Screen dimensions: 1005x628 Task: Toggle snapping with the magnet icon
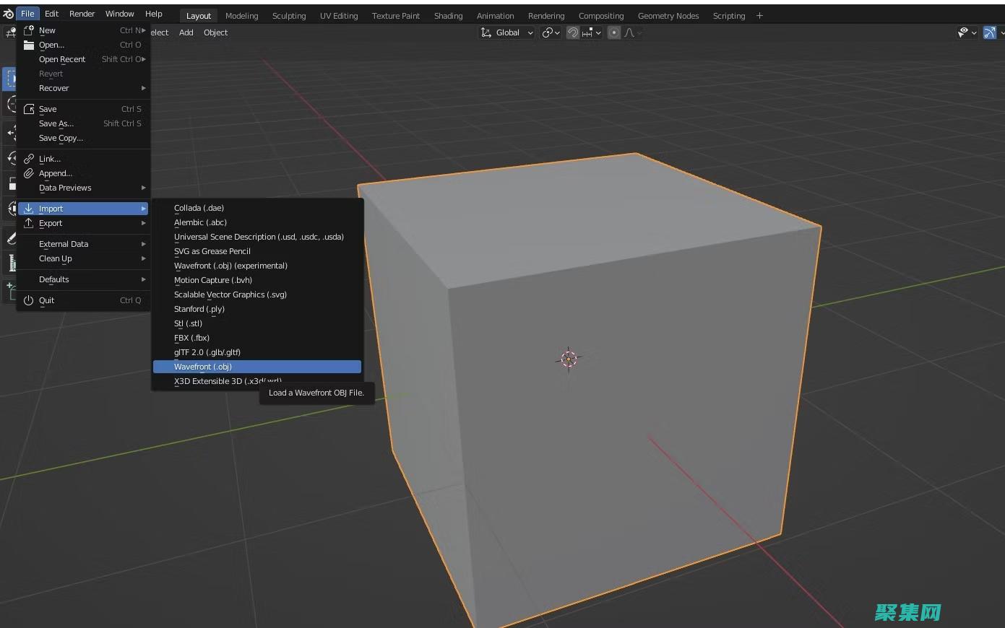coord(573,32)
